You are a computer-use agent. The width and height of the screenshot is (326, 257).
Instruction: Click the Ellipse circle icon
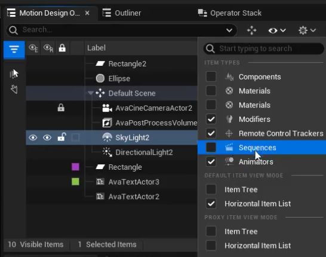[100, 78]
